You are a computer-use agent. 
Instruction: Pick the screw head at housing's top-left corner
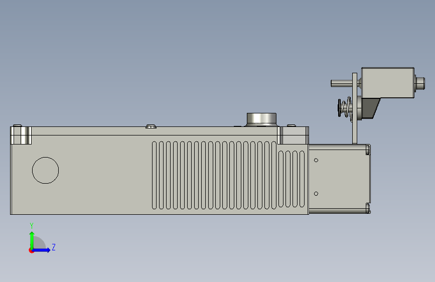tap(18, 126)
